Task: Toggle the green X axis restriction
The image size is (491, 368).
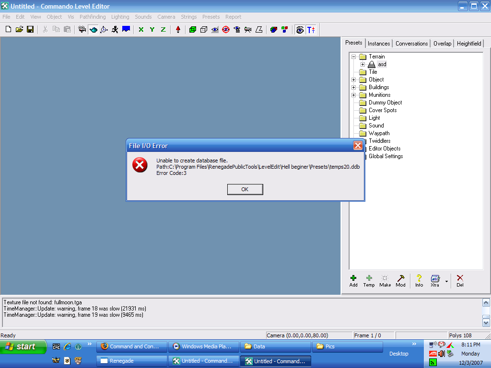Action: 141,30
